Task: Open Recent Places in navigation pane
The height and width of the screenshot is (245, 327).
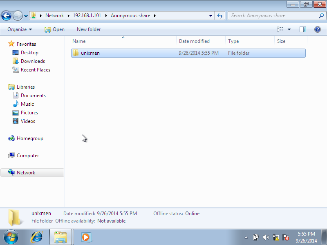Action: click(36, 69)
